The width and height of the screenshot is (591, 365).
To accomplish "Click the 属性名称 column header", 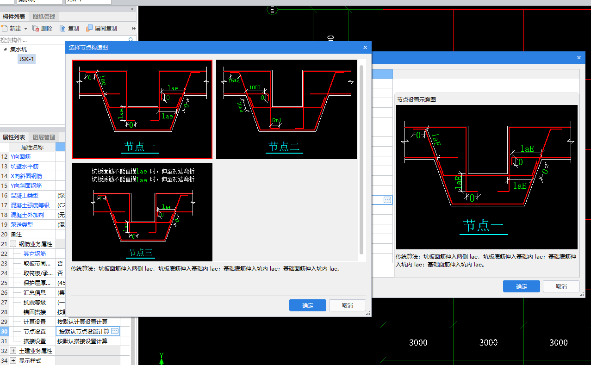I will click(x=32, y=147).
